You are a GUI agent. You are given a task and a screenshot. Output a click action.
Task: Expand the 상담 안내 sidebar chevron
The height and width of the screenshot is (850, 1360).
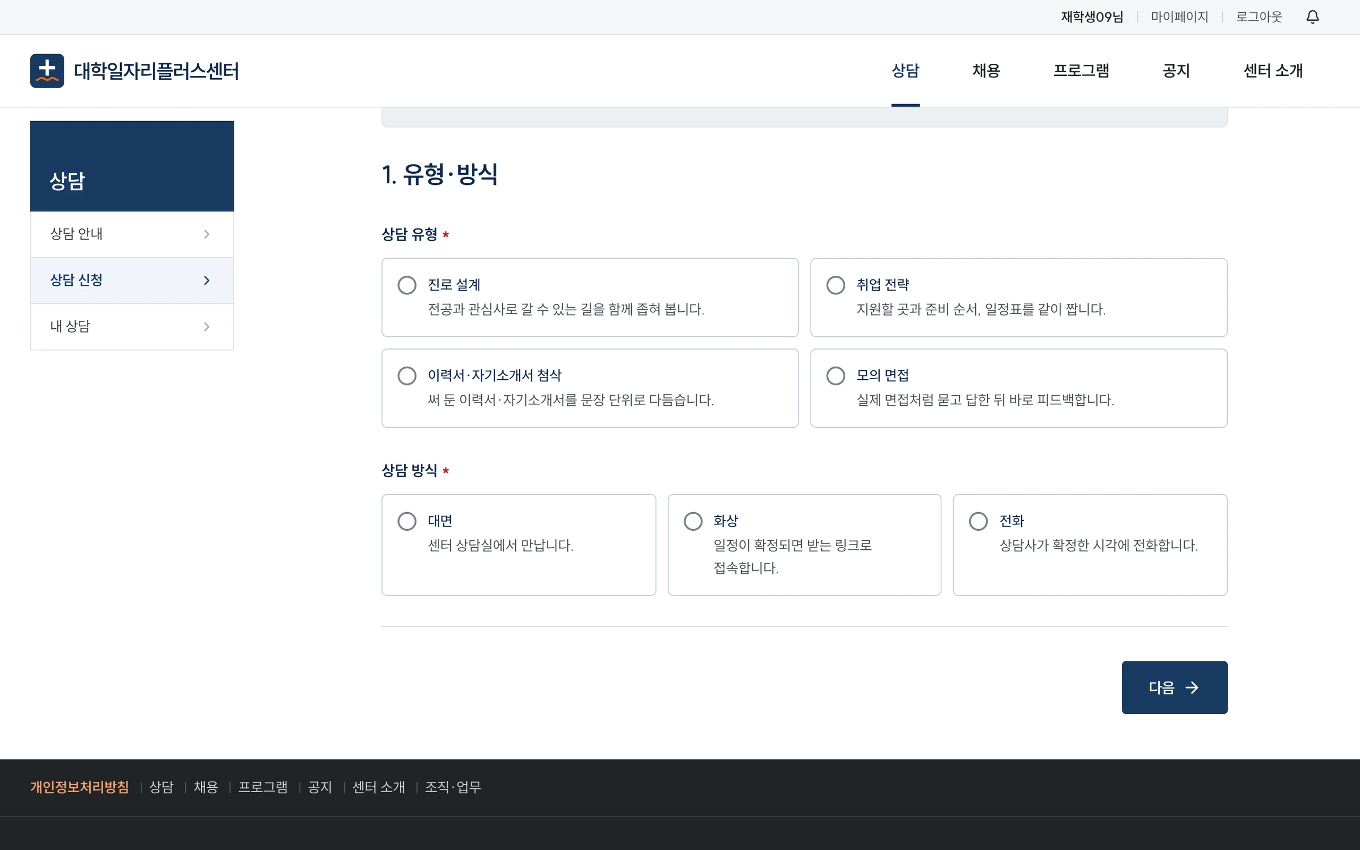click(207, 234)
